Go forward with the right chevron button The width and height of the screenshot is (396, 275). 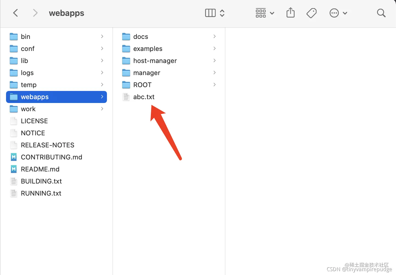tap(35, 13)
